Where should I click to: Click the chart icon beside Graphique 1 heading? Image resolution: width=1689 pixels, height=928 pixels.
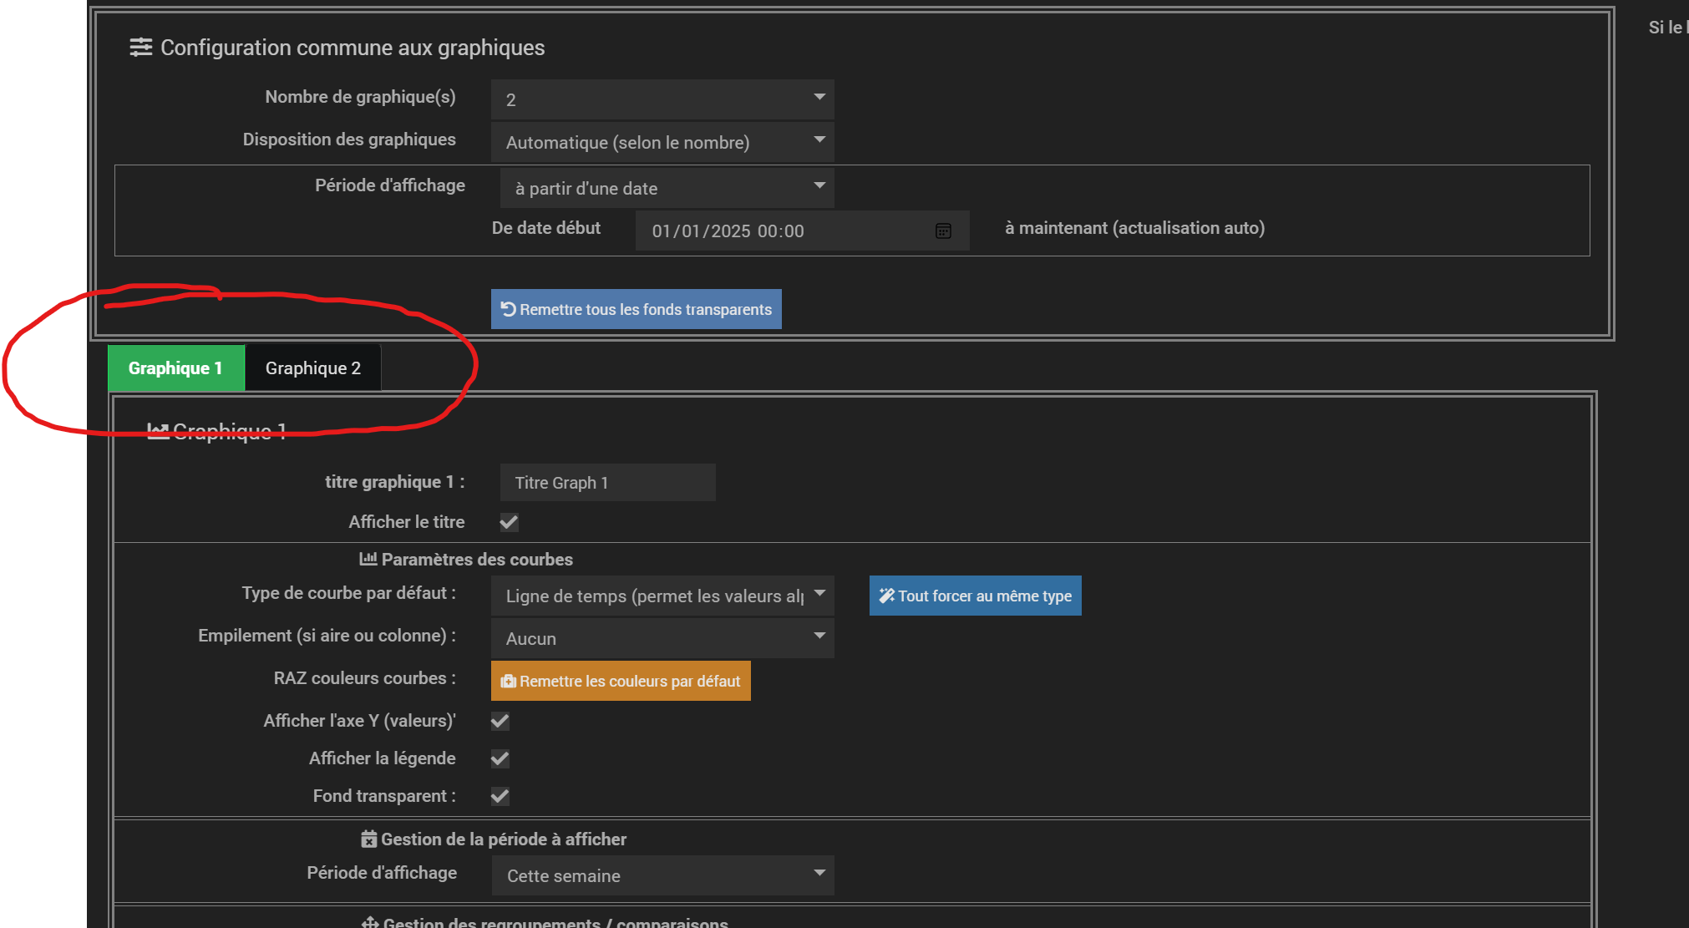pyautogui.click(x=158, y=431)
